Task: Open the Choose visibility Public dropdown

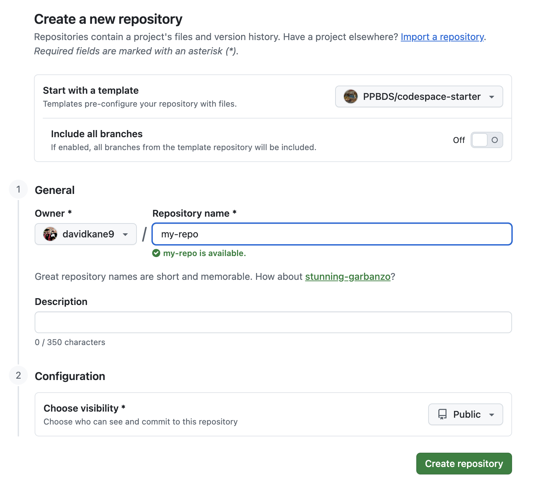Action: coord(465,414)
